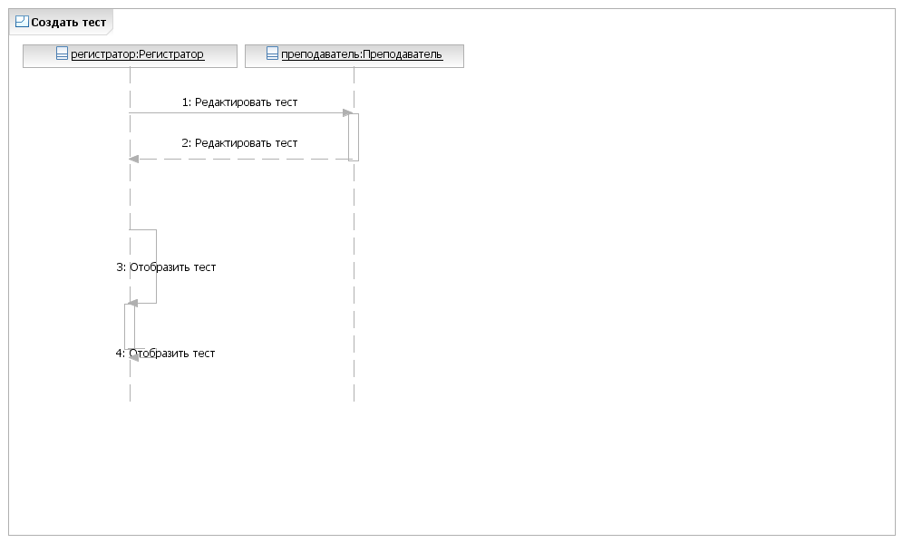The height and width of the screenshot is (543, 903).
Task: Select the lifeline icon of регистратор:Регистратор
Action: click(x=63, y=53)
